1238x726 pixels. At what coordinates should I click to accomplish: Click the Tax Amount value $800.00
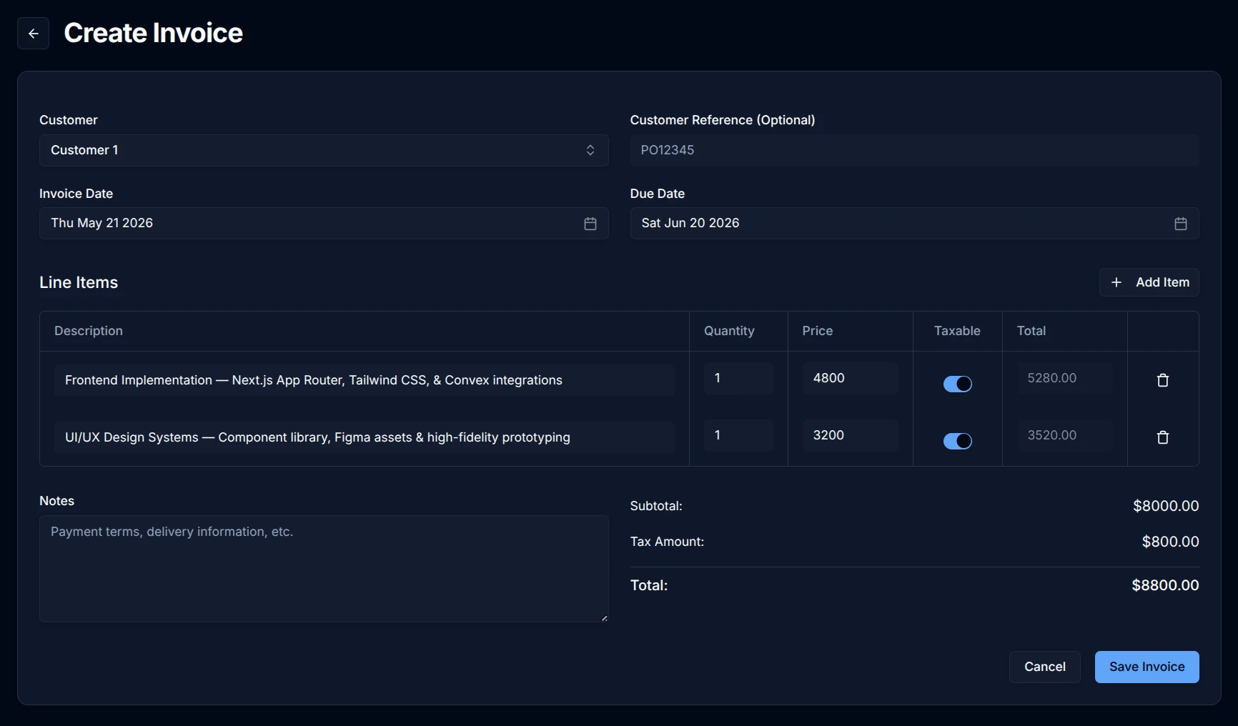click(1170, 542)
